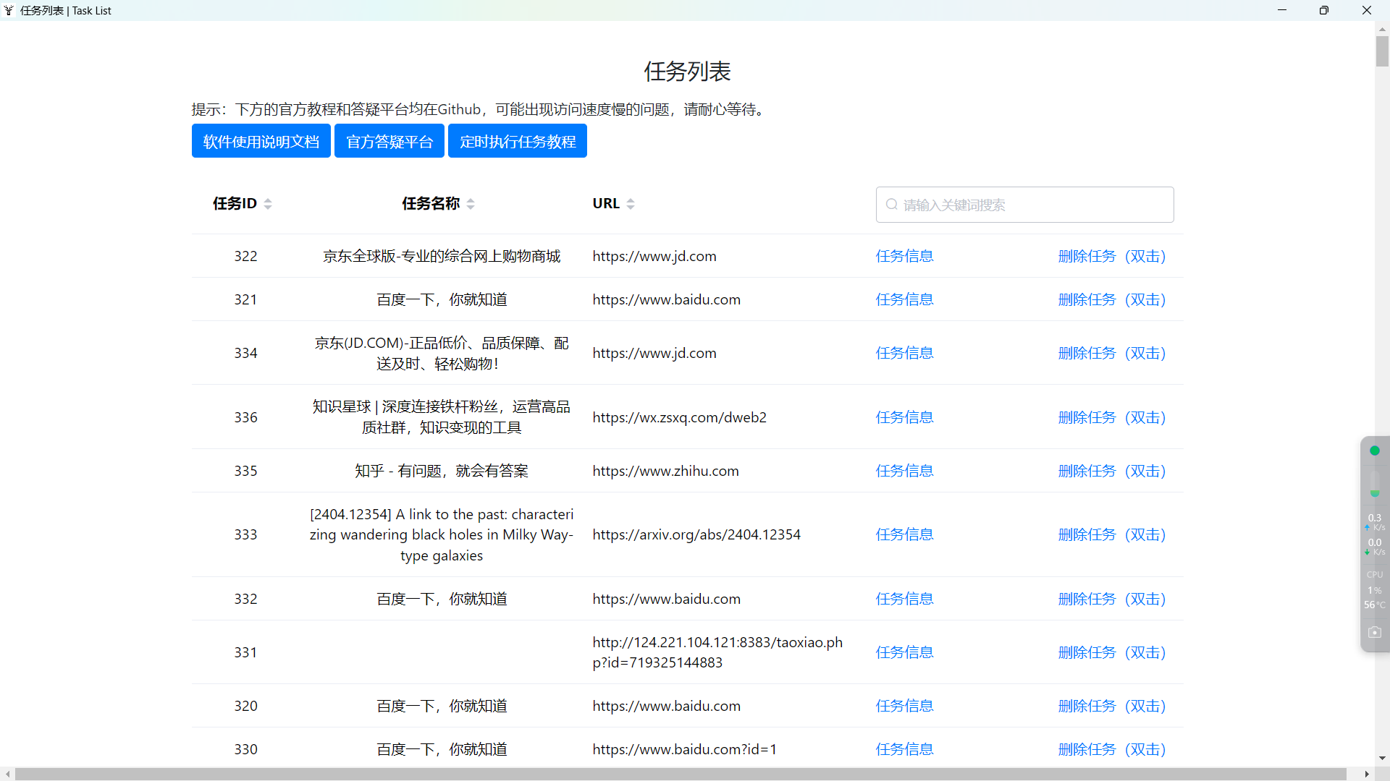View 任务信息 for the 知乎 task 335

coord(904,471)
